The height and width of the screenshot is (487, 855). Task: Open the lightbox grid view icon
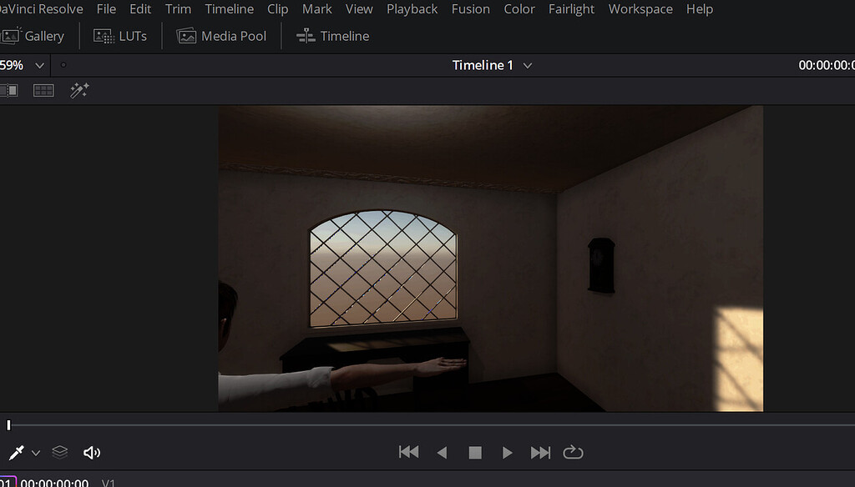click(43, 90)
